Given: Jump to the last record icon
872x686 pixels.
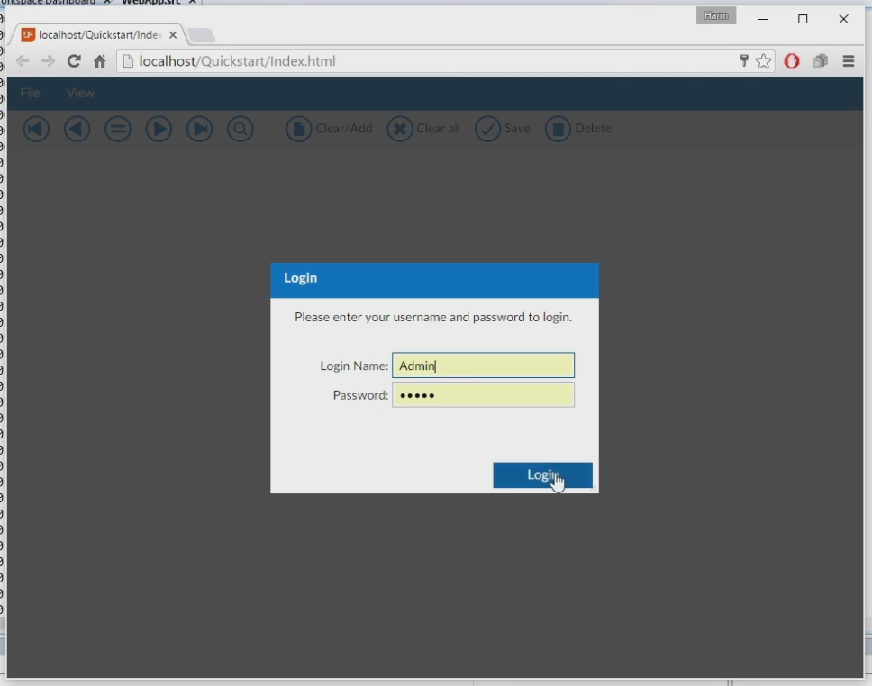Looking at the screenshot, I should (199, 129).
